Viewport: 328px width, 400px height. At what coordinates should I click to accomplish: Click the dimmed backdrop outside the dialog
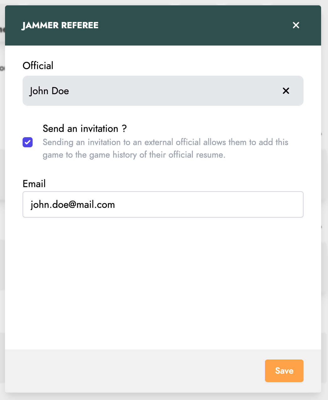click(x=325, y=188)
